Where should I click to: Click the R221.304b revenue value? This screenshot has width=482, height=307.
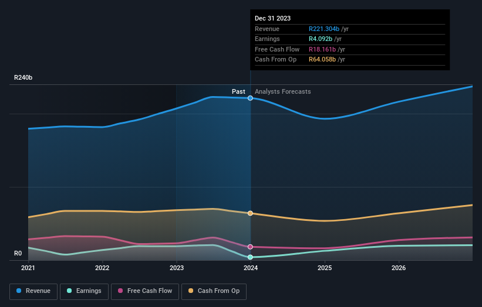pyautogui.click(x=324, y=29)
